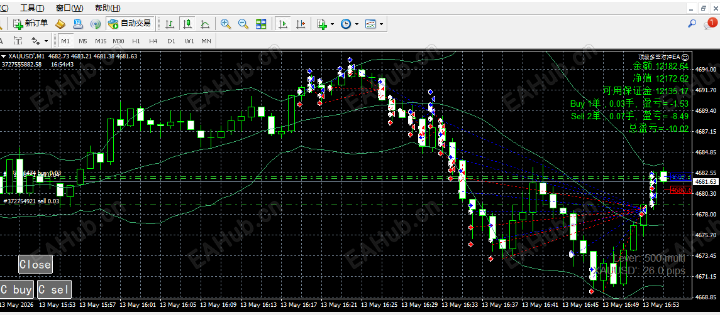Select the arrows objects tool

[35, 41]
